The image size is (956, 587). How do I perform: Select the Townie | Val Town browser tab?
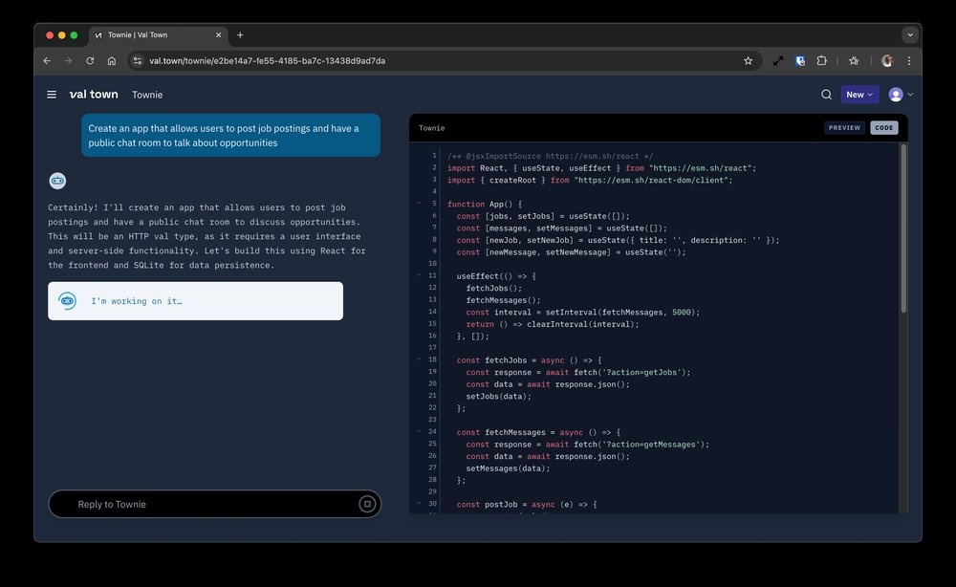click(x=159, y=34)
